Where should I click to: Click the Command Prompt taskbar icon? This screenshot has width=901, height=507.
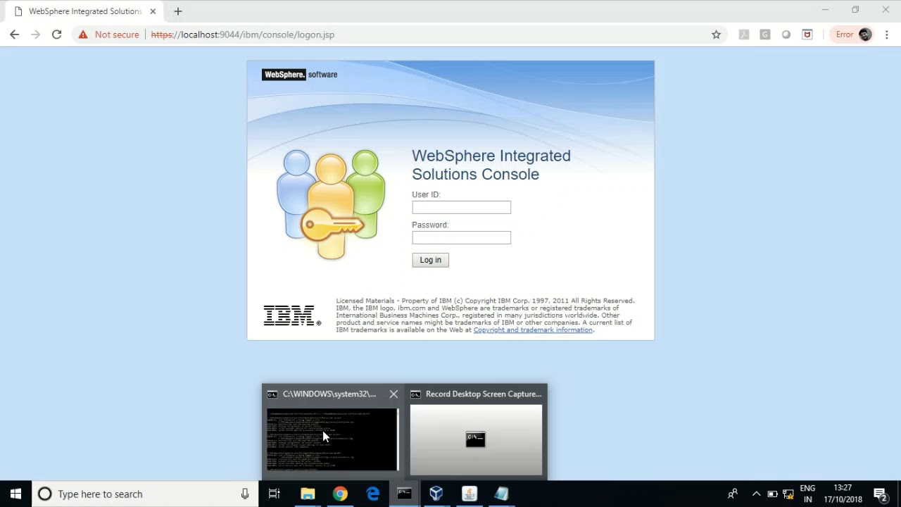pos(405,494)
